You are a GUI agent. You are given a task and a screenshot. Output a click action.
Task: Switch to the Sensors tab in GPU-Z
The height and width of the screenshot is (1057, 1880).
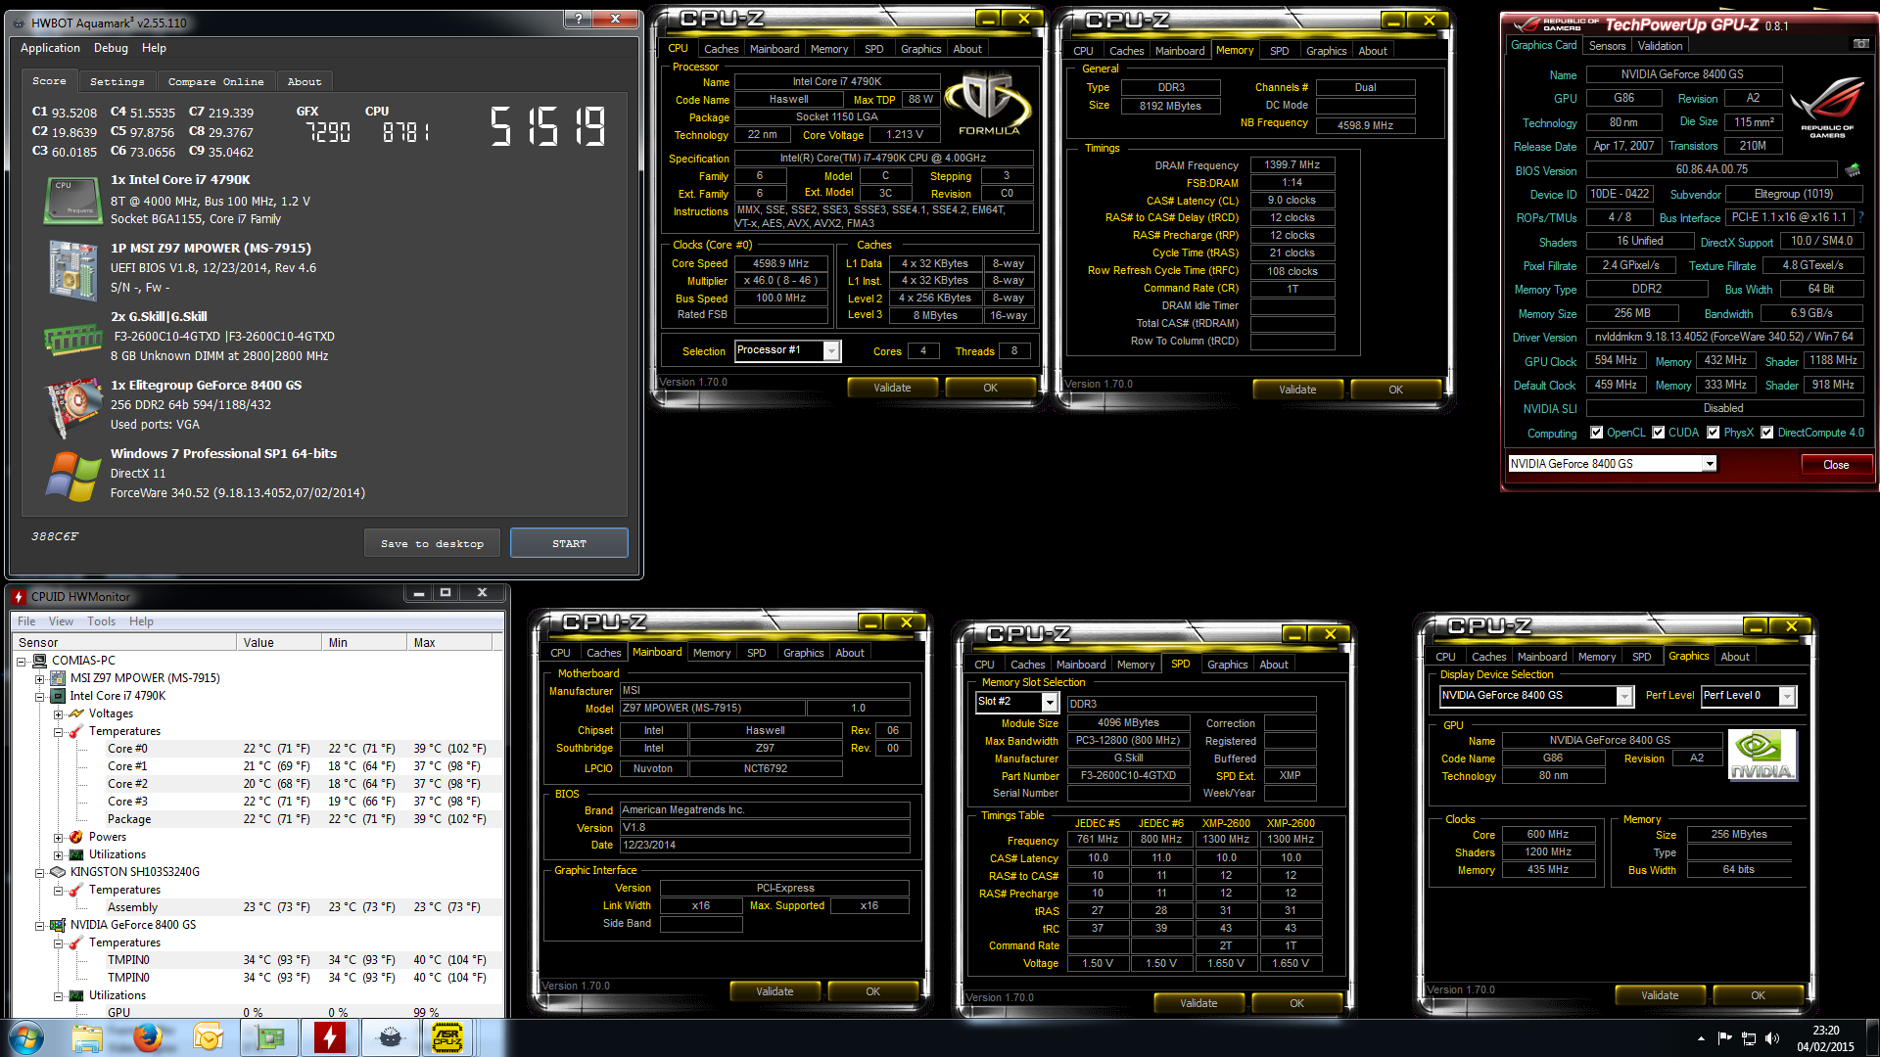(1607, 46)
